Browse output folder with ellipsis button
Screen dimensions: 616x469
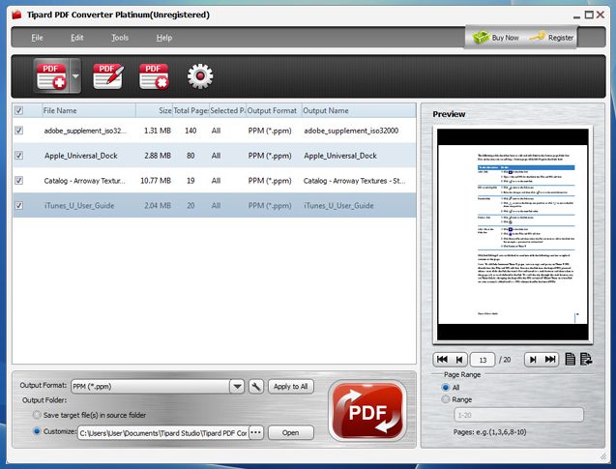coord(256,433)
